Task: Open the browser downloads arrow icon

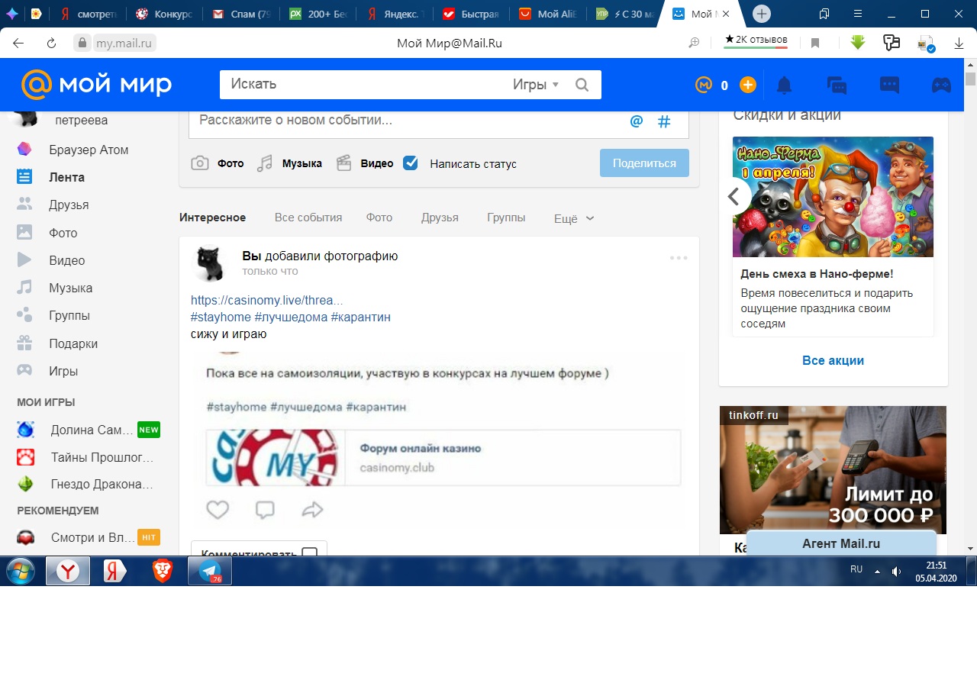Action: (x=959, y=43)
